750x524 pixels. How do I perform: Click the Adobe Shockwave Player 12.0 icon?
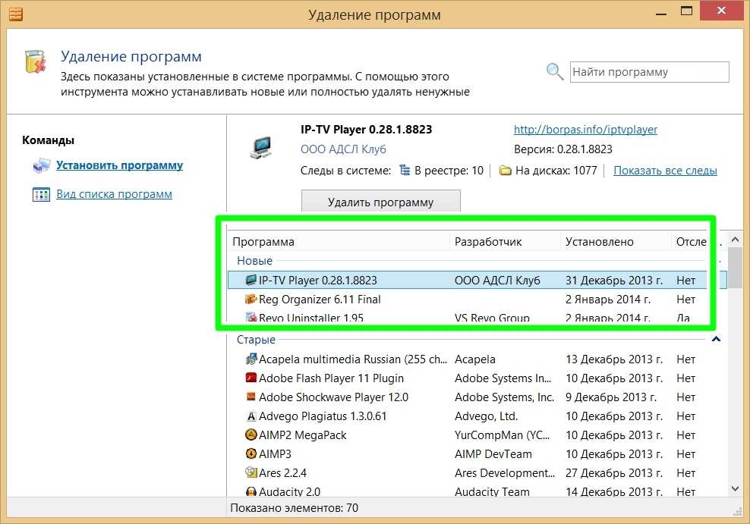click(251, 397)
